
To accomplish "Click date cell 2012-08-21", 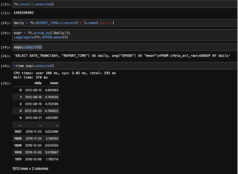I will (x=33, y=118).
